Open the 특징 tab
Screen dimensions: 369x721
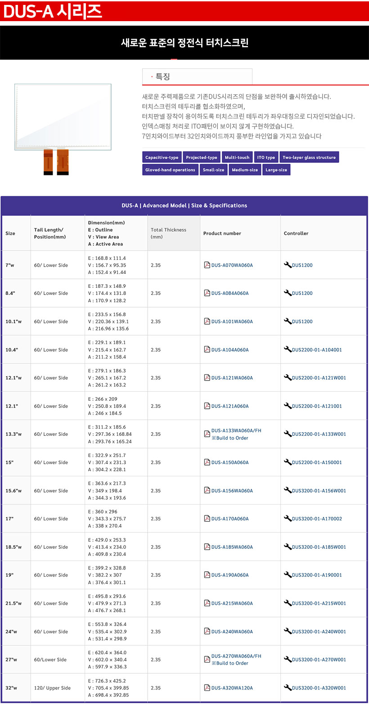tap(197, 76)
